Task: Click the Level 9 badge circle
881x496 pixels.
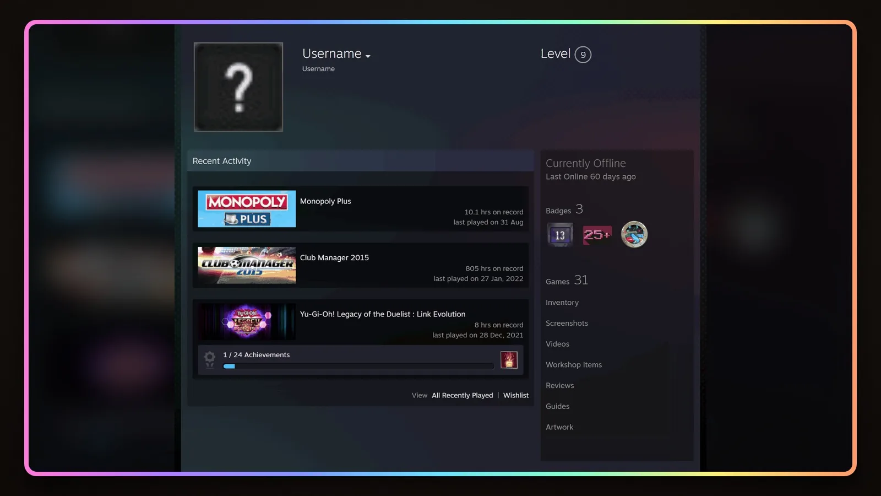Action: click(x=583, y=55)
